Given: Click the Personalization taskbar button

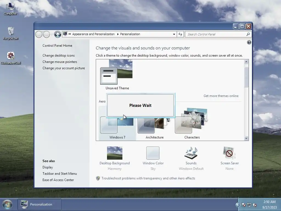Looking at the screenshot, I should (40, 204).
